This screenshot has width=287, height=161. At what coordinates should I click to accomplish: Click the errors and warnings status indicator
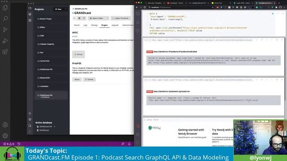pos(9,144)
